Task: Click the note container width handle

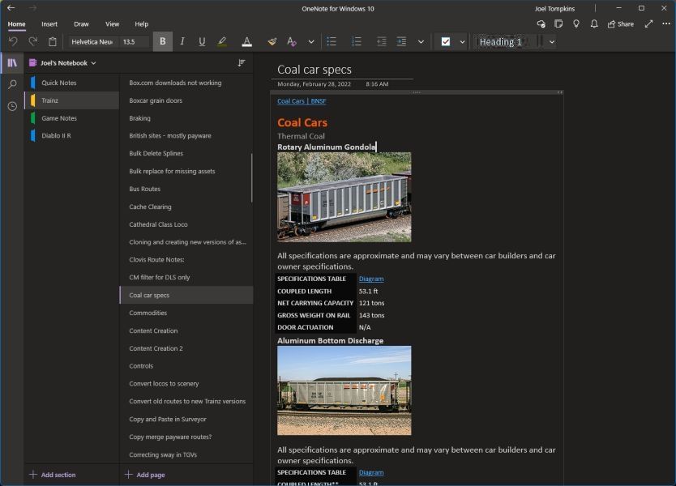Action: [559, 92]
